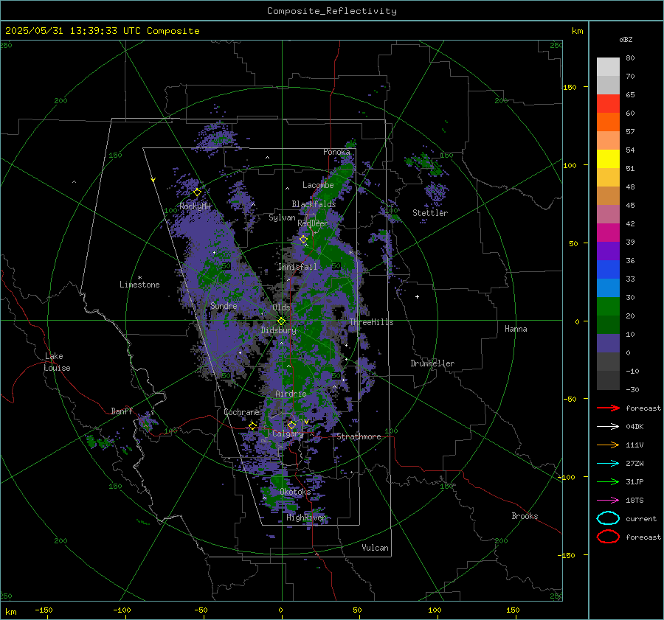664x620 pixels.
Task: Click the Sylvan map label
Action: [x=282, y=217]
